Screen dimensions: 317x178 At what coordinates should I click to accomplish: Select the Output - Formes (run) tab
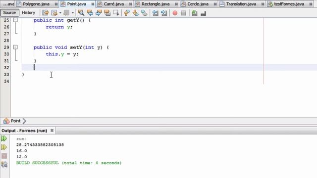pyautogui.click(x=24, y=131)
